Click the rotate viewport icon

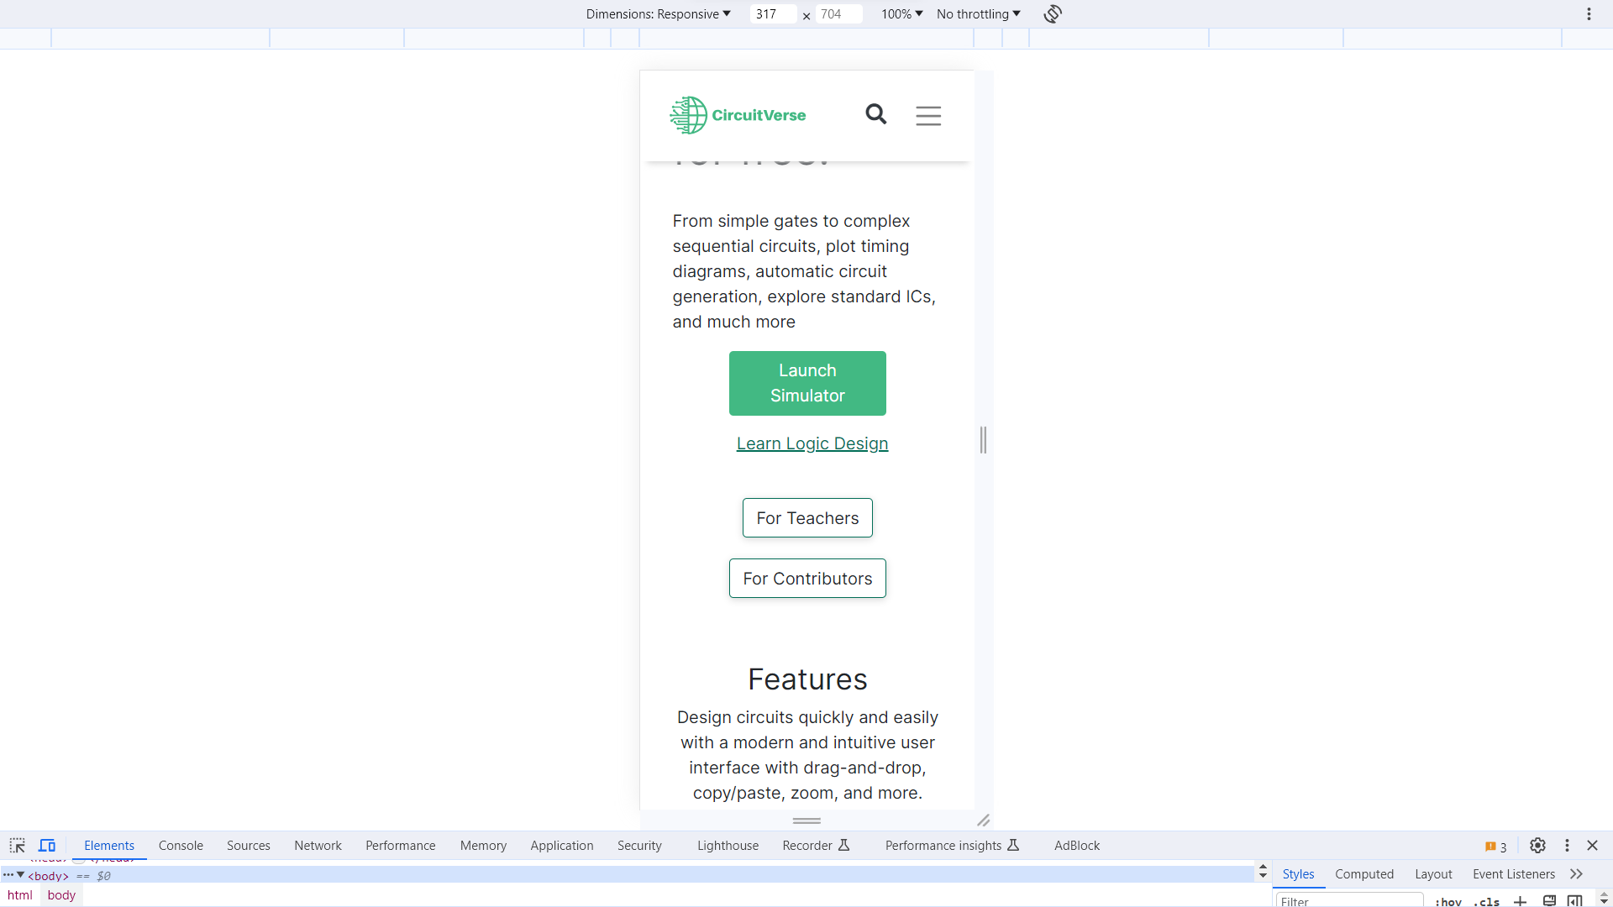(1052, 13)
